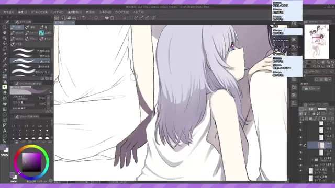335x188 pixels.
Task: Select the Move Layer tool
Action: (5, 43)
